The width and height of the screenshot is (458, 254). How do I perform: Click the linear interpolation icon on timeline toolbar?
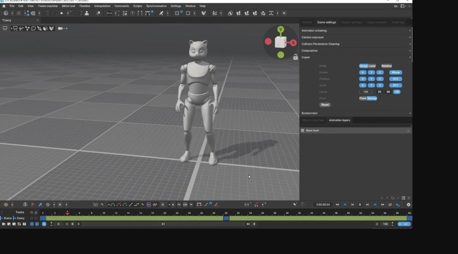pyautogui.click(x=131, y=205)
